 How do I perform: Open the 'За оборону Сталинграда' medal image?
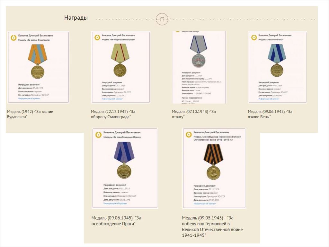tap(120, 60)
